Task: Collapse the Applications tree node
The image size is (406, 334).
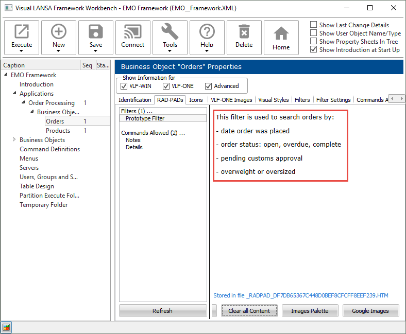Action: coord(14,93)
